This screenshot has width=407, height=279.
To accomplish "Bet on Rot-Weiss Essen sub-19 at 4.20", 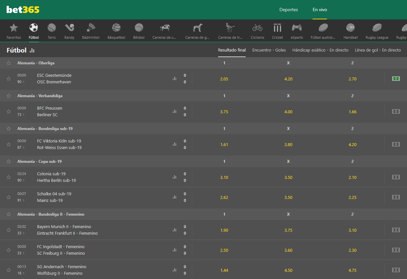I will point(353,144).
